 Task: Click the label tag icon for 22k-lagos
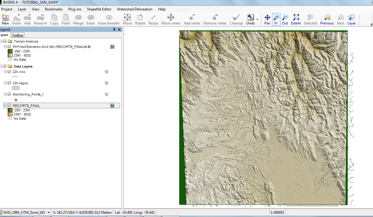point(106,83)
